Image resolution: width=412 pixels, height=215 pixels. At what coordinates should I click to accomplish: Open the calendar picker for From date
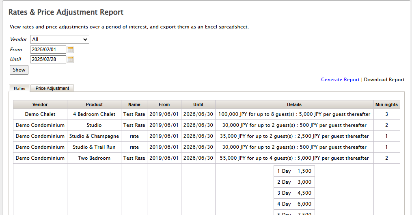[x=70, y=50]
